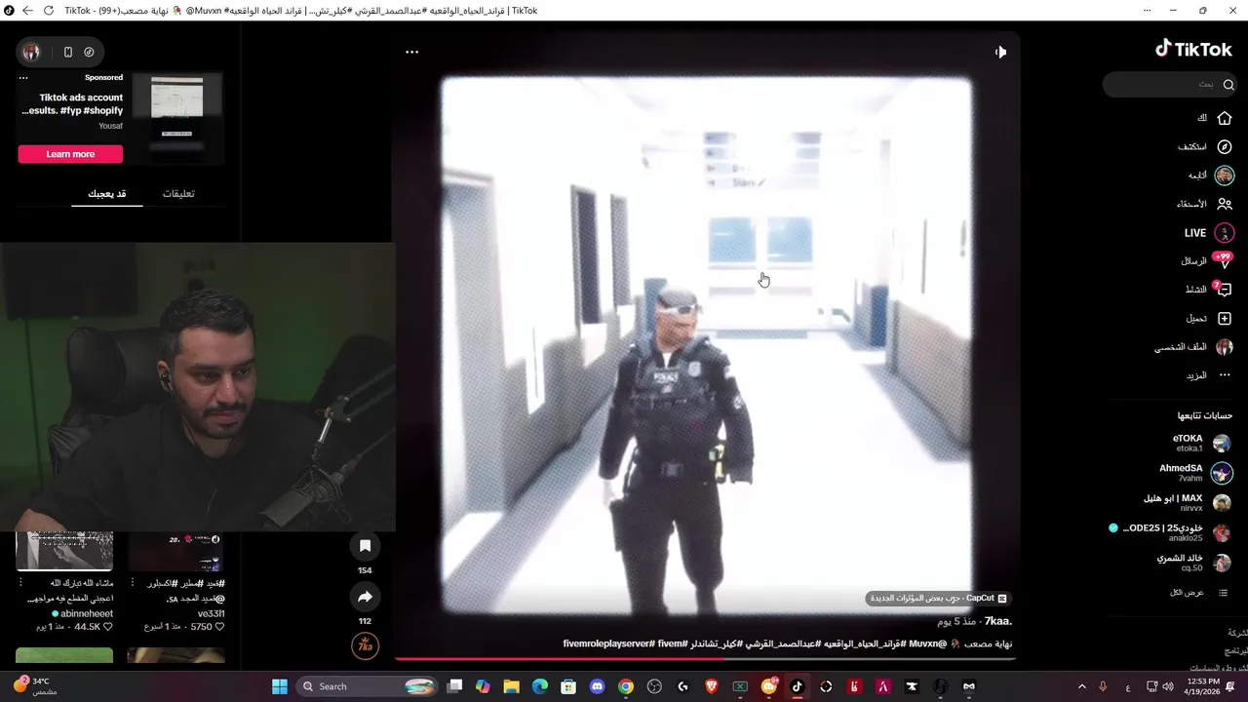Viewport: 1248px width, 702px height.
Task: Click the top-left profile avatar icon
Action: (x=31, y=52)
